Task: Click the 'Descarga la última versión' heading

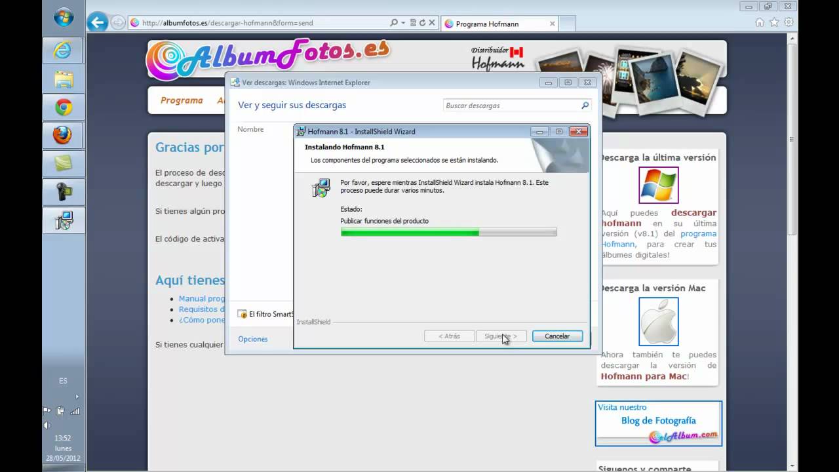Action: (658, 157)
